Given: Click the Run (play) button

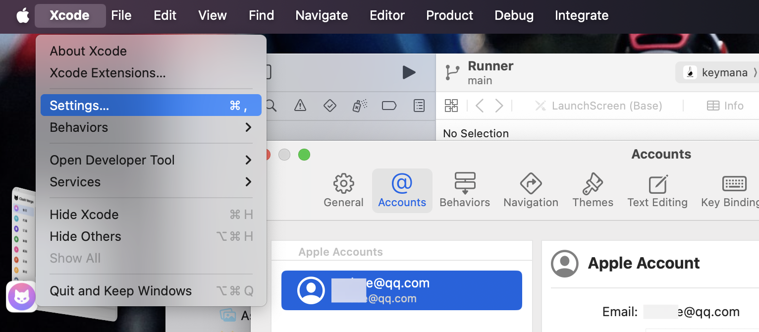Looking at the screenshot, I should pyautogui.click(x=409, y=72).
